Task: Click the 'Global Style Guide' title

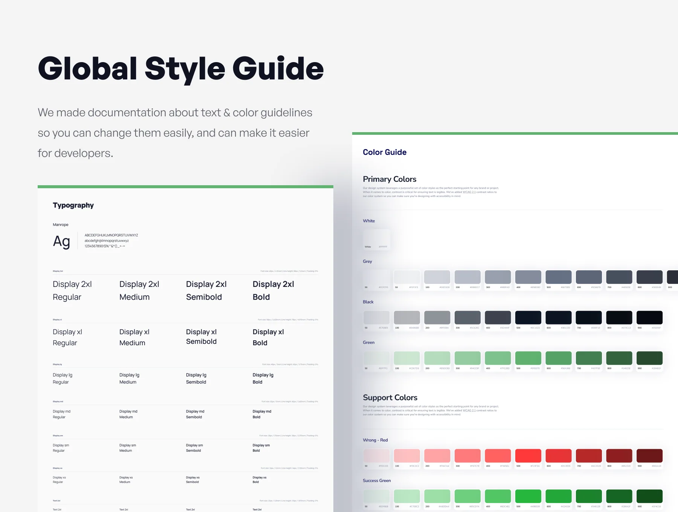Action: [181, 69]
